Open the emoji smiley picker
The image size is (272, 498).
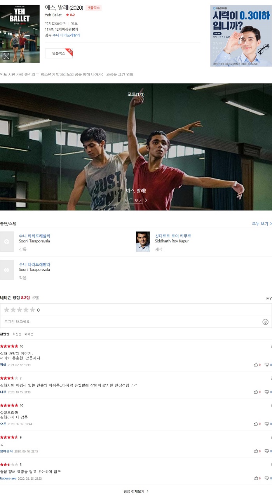265,322
